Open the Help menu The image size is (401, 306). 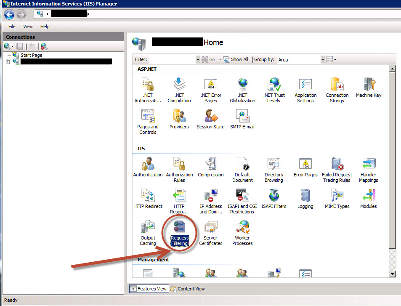tap(45, 27)
